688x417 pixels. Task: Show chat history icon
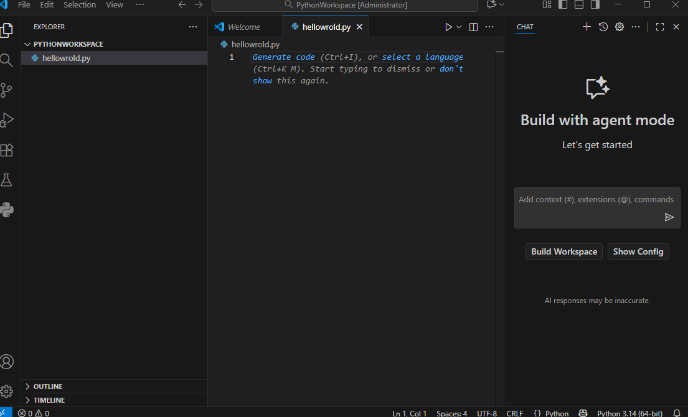pyautogui.click(x=603, y=27)
